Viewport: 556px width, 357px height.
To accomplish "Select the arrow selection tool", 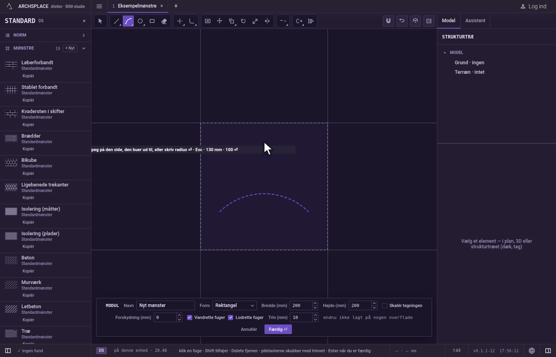I will (x=100, y=21).
